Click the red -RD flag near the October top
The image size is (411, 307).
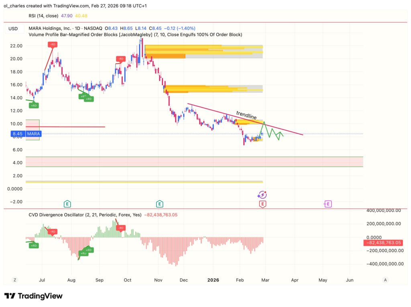120,59
